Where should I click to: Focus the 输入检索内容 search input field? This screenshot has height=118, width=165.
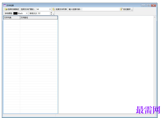tap(101, 9)
